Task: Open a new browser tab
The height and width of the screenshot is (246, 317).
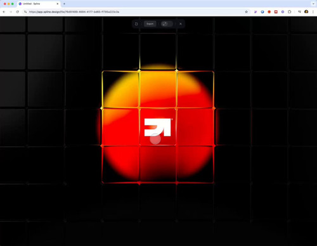Action: click(x=64, y=4)
